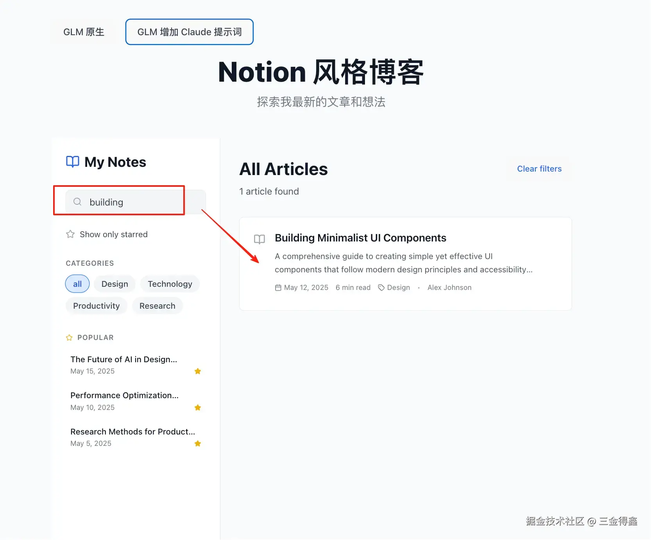Click the date May 15, 2025 in the popular list
651x540 pixels.
pyautogui.click(x=93, y=371)
